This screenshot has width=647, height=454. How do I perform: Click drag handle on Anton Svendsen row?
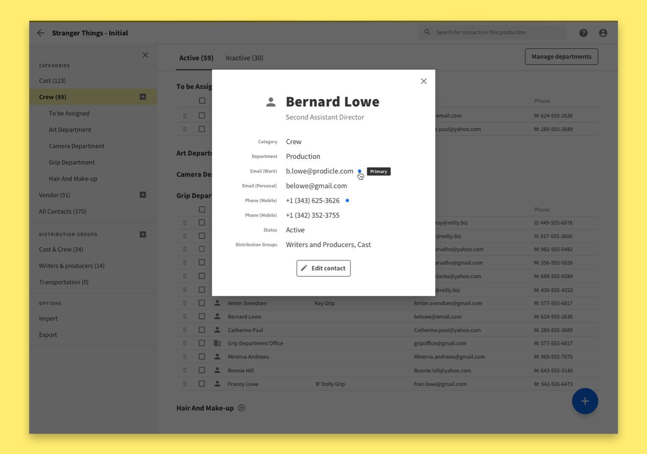click(185, 303)
